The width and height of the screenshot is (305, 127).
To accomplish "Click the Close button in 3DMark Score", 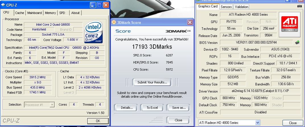I will [x=178, y=120].
